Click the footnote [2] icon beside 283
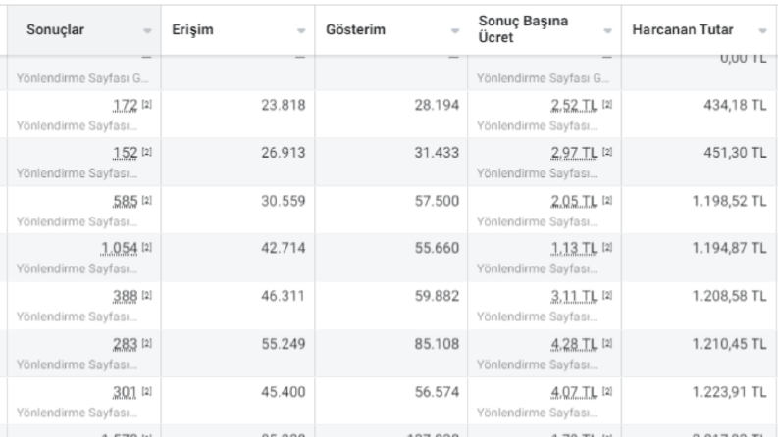Screen dimensions: 778x437 147,343
